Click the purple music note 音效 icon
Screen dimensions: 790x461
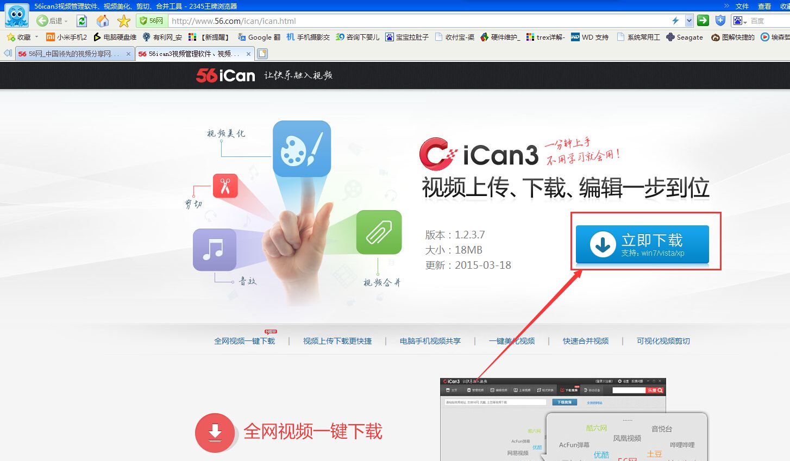215,249
